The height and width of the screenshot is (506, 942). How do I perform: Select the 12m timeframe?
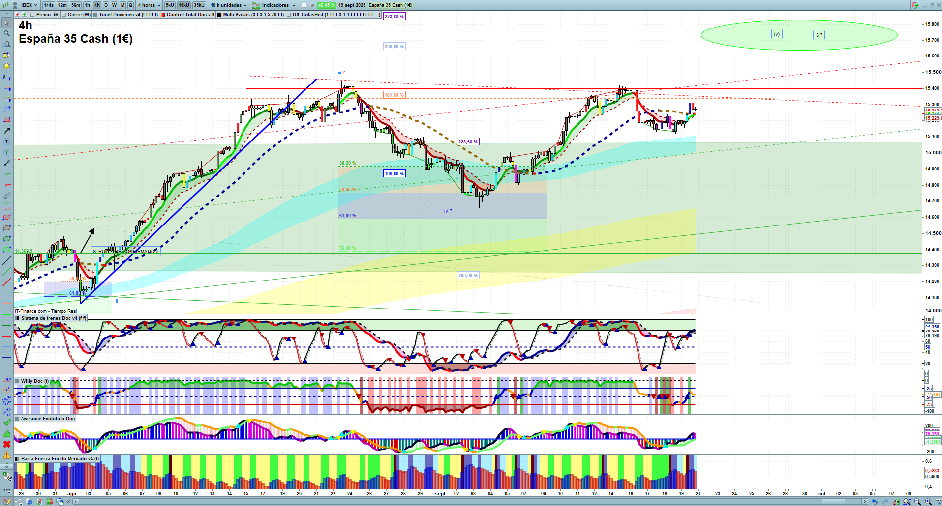(x=62, y=5)
